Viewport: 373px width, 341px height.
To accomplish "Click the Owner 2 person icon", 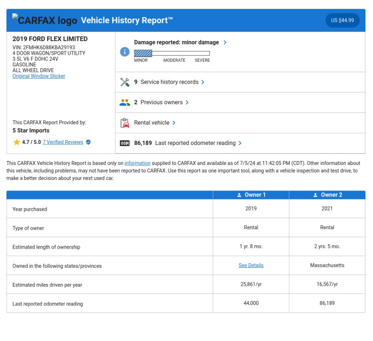I will point(315,195).
